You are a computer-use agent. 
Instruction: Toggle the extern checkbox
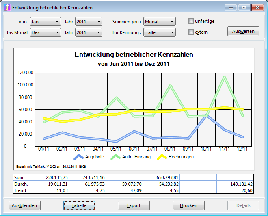191,32
